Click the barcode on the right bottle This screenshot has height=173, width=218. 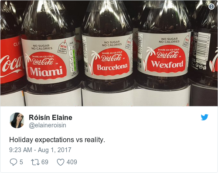204,47
